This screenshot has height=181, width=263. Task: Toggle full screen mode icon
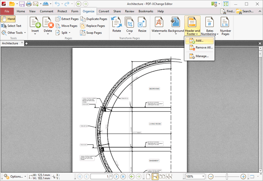(226, 4)
